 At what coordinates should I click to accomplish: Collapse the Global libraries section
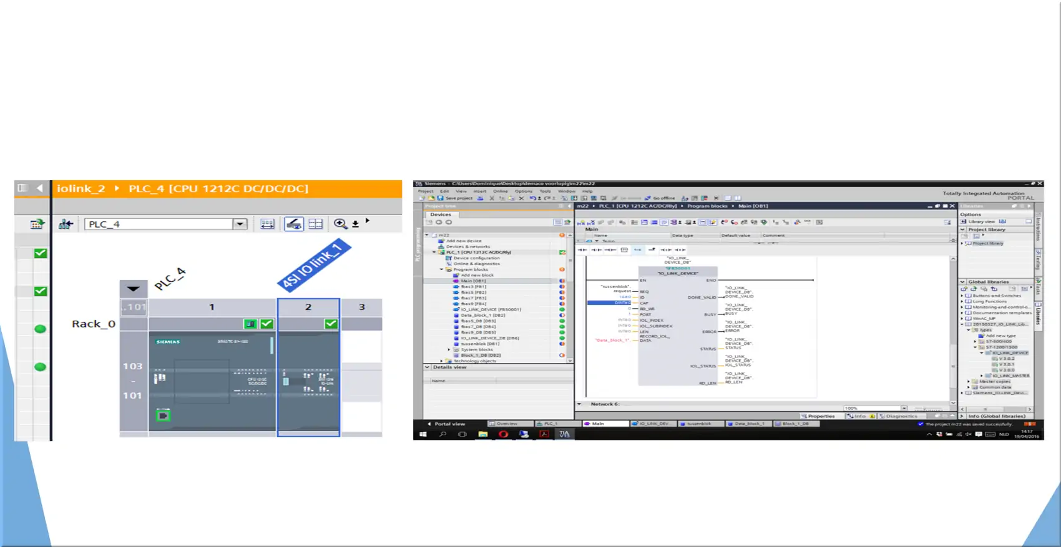tap(962, 282)
